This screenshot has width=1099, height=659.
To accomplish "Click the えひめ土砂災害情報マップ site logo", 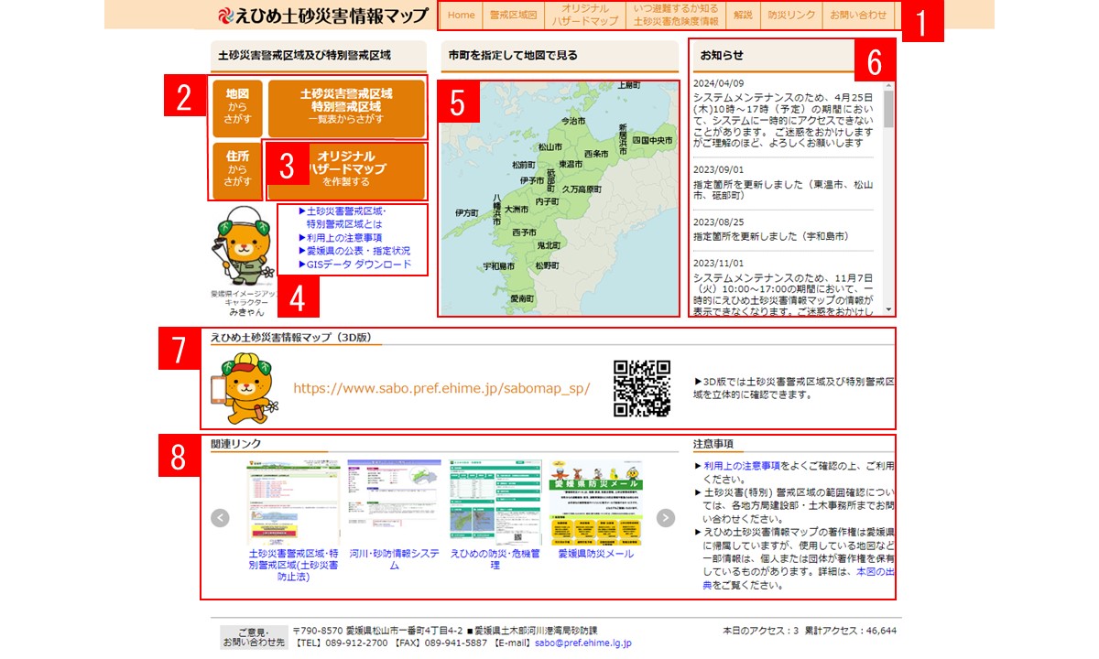I will click(323, 16).
